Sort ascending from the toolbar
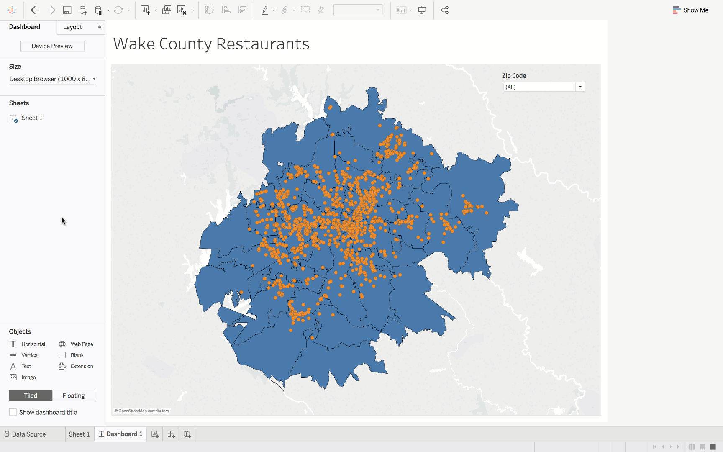Viewport: 723px width, 452px height. [226, 10]
